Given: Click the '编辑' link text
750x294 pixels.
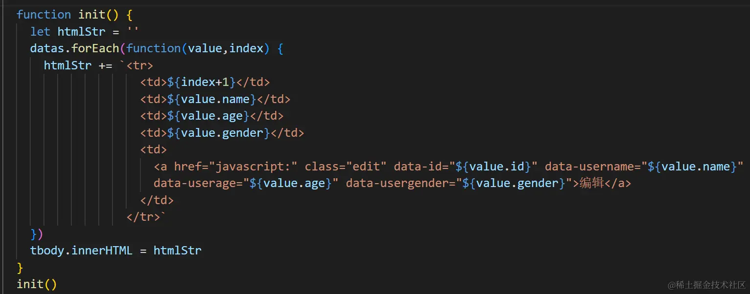Looking at the screenshot, I should pos(591,183).
